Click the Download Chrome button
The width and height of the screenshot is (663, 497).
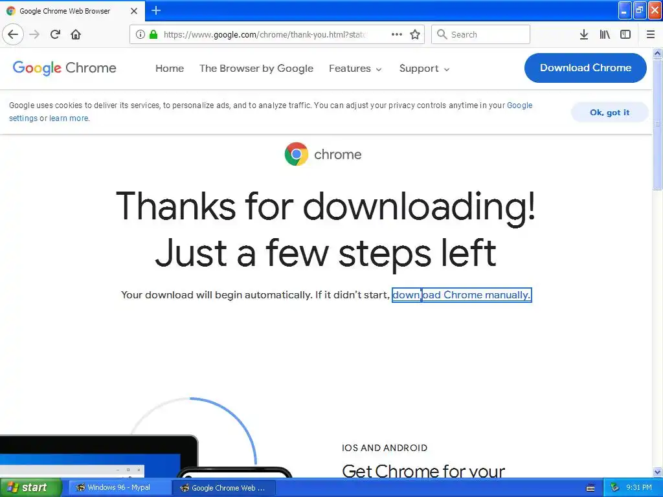[585, 67]
